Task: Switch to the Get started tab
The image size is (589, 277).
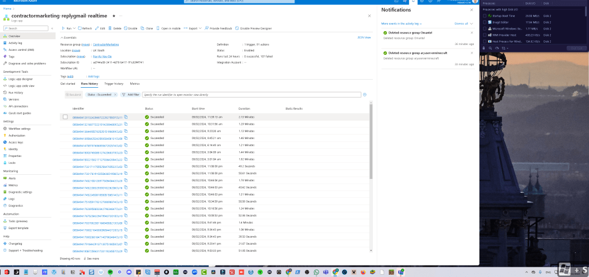Action: click(67, 84)
